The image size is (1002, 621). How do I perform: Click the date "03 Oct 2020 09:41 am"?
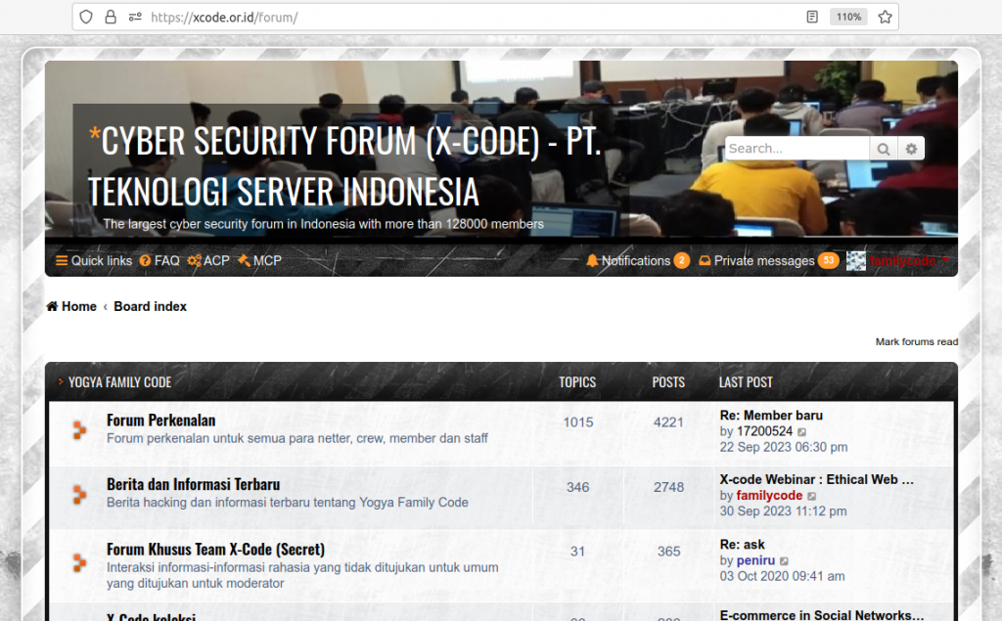[x=782, y=576]
